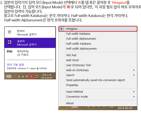Open the touch keyboard tray icon
Viewport: 141px width, 117px height.
click(x=9, y=76)
